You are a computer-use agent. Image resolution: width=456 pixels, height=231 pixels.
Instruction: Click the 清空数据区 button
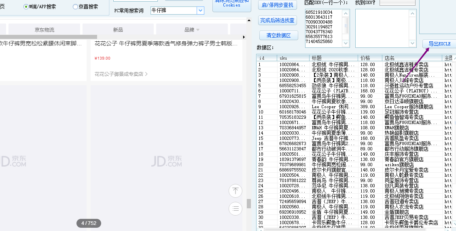279,35
